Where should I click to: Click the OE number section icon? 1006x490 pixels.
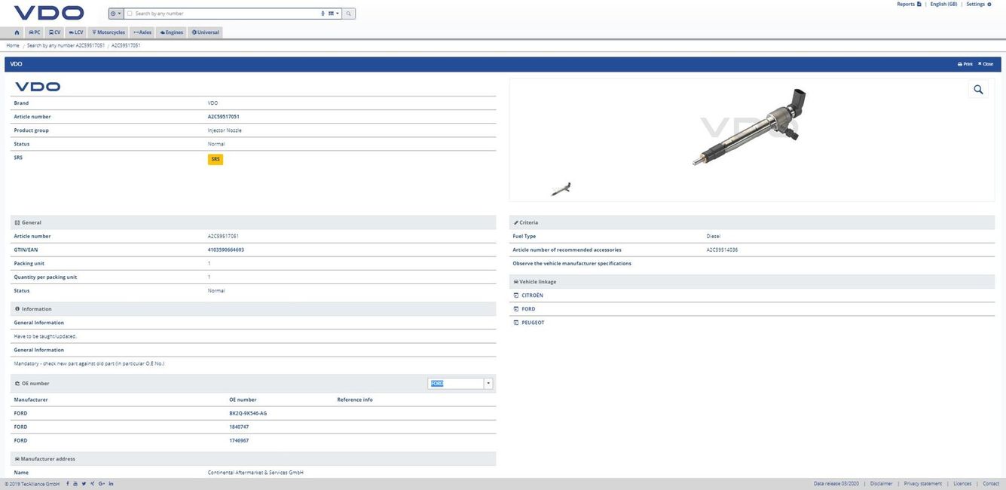coord(17,384)
